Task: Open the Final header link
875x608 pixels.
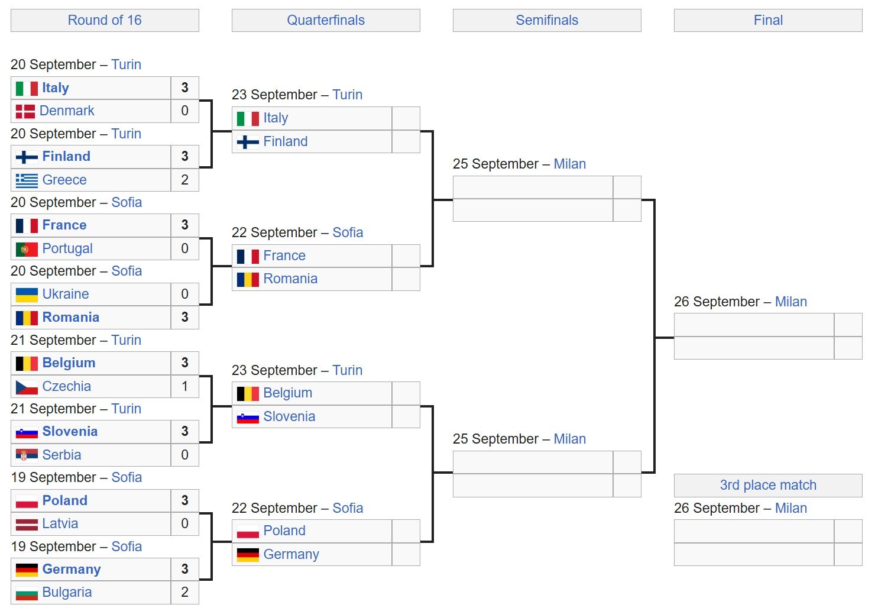Action: 768,20
